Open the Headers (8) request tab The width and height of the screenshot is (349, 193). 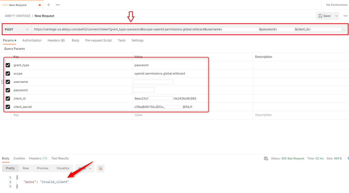pyautogui.click(x=56, y=40)
